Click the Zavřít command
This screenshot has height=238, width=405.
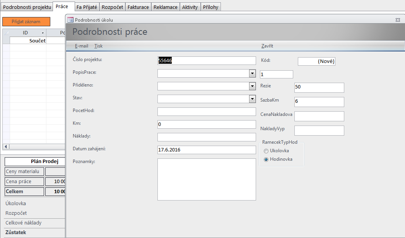tap(267, 46)
